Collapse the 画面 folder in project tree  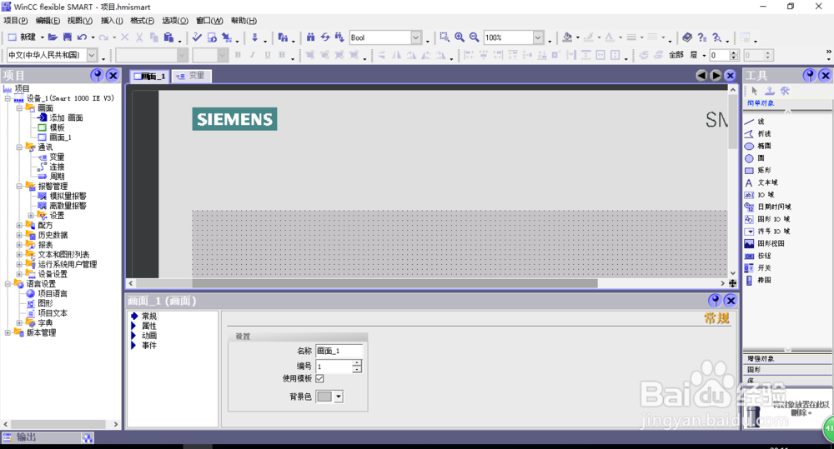point(19,107)
